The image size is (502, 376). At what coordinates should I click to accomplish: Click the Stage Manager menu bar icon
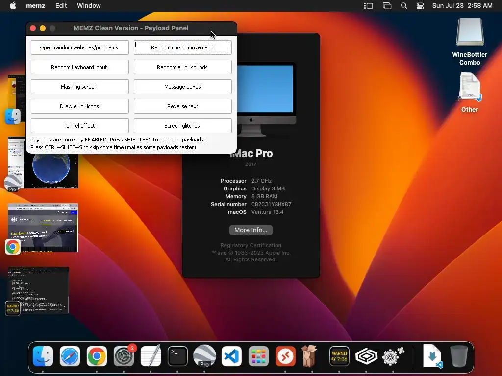tap(369, 6)
